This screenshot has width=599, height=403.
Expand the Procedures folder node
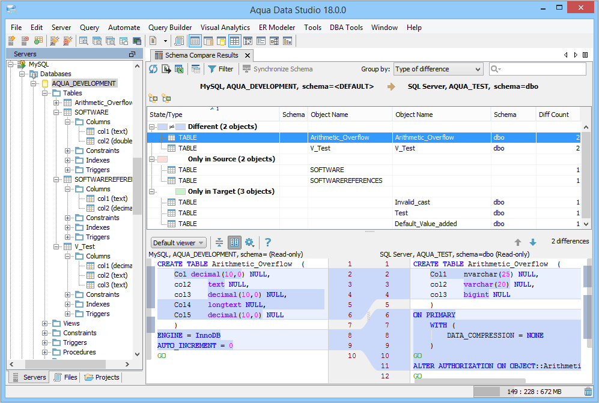tap(44, 352)
